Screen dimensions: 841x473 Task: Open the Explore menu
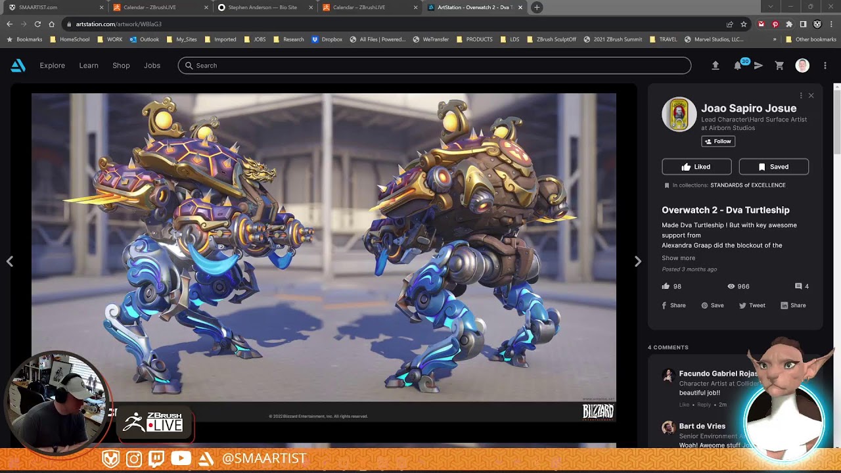(x=52, y=66)
